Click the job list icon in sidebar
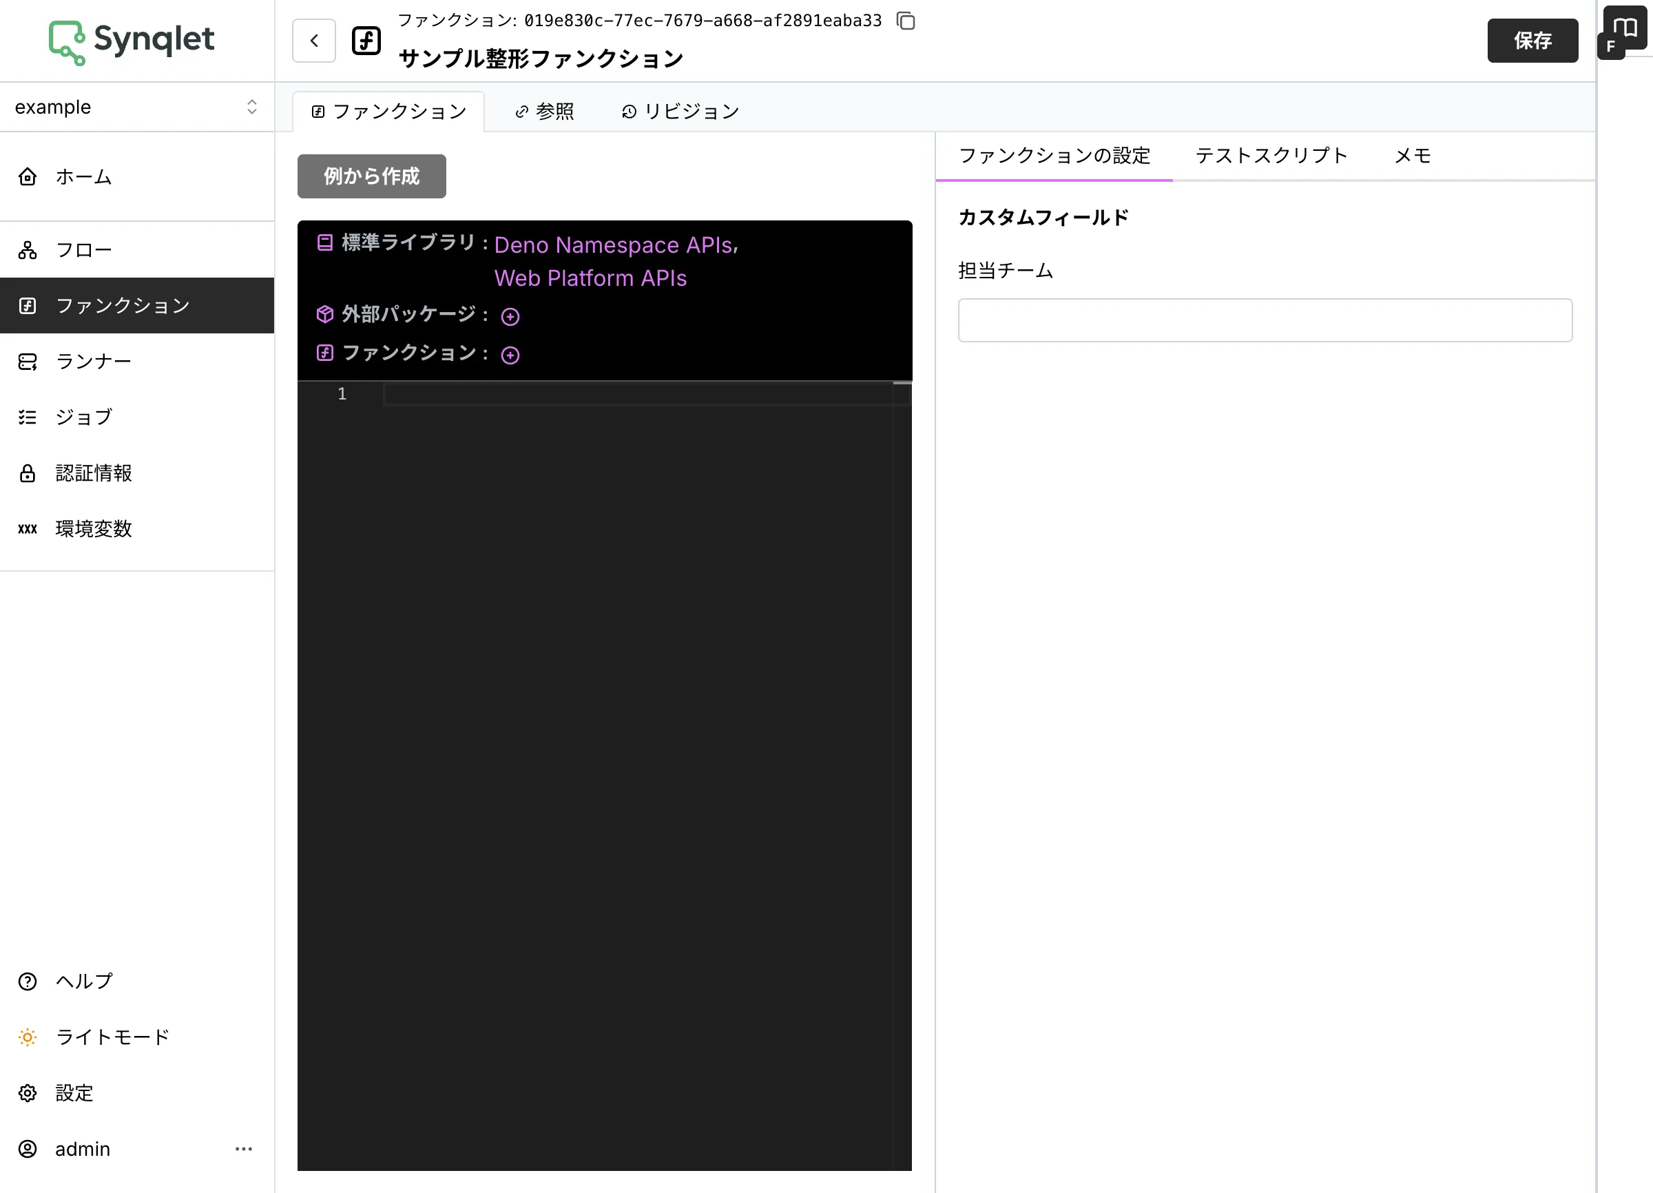The height and width of the screenshot is (1193, 1653). click(x=28, y=417)
